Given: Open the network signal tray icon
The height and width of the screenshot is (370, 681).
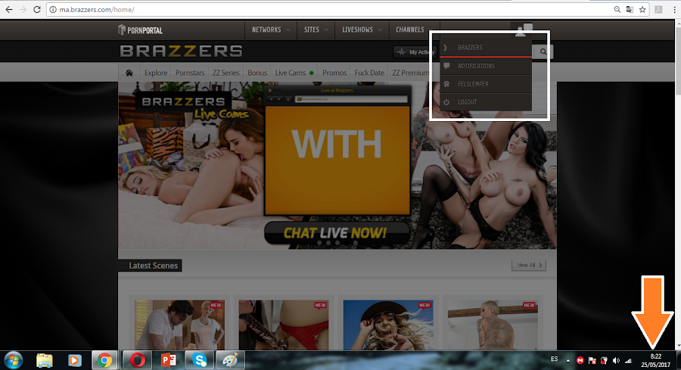Looking at the screenshot, I should [628, 360].
